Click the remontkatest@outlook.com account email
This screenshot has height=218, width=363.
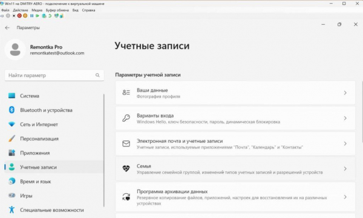pos(57,53)
